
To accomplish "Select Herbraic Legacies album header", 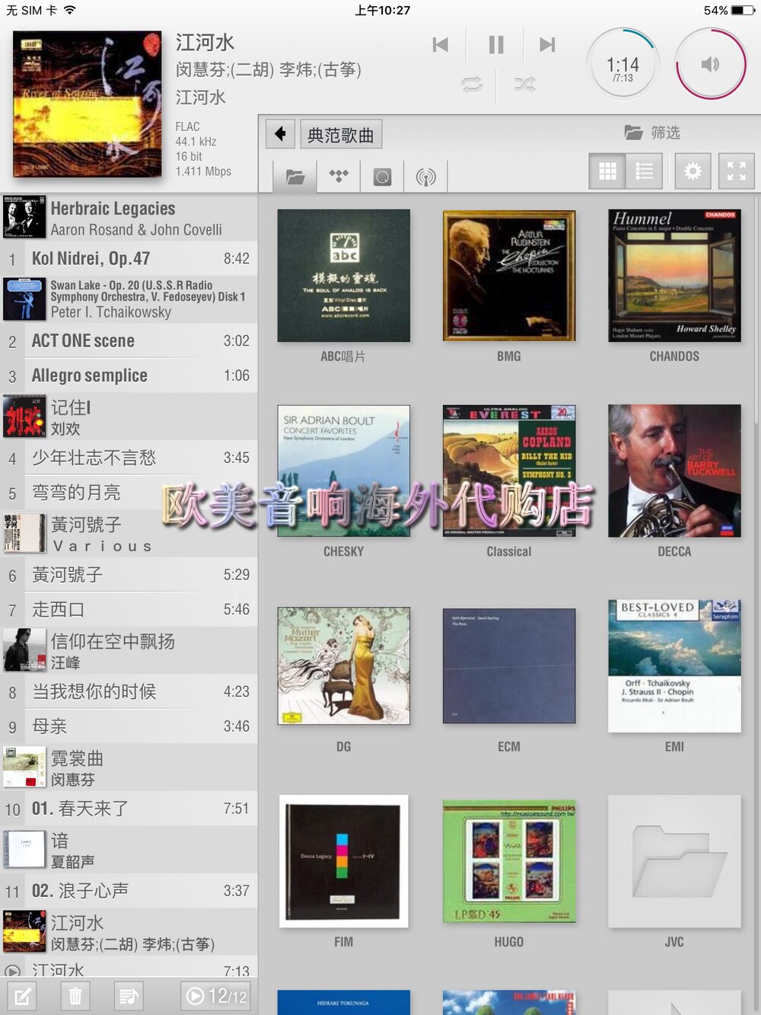I will pos(129,218).
